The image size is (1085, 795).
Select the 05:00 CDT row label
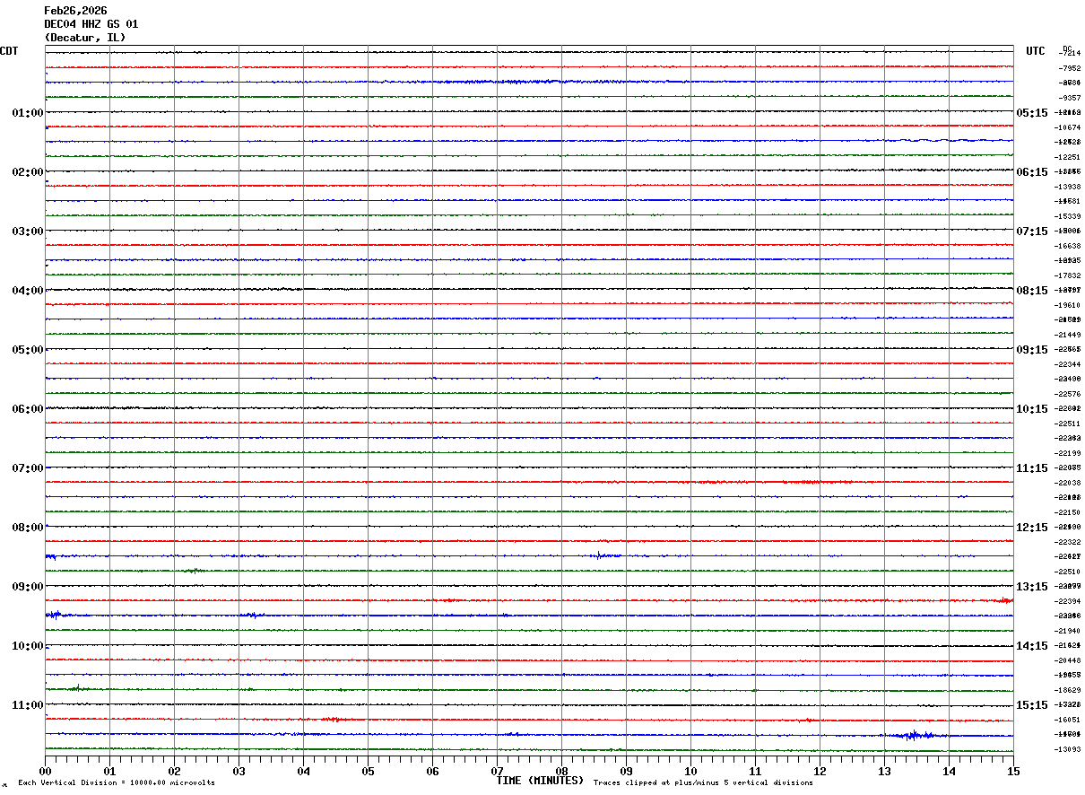point(28,349)
